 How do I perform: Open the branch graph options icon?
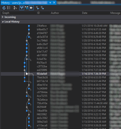coord(15,8)
